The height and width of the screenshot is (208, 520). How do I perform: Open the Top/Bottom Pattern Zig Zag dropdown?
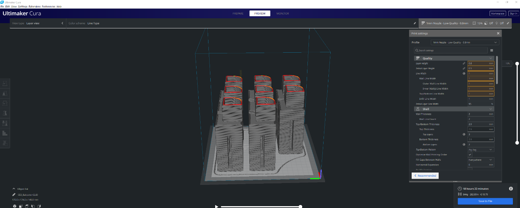click(481, 149)
